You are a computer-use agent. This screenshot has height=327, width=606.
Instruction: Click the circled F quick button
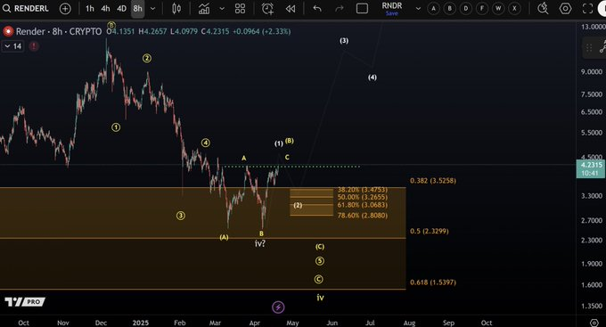(482, 9)
